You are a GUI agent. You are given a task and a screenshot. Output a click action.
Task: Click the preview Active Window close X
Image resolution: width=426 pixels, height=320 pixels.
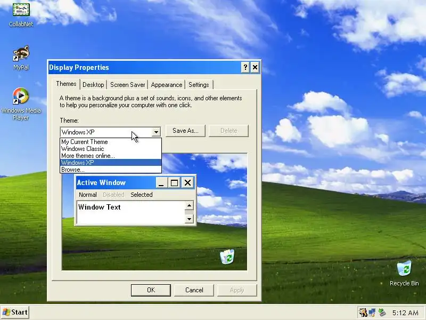point(187,182)
